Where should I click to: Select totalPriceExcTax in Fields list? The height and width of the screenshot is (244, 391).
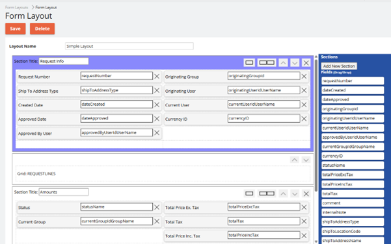coord(353,175)
